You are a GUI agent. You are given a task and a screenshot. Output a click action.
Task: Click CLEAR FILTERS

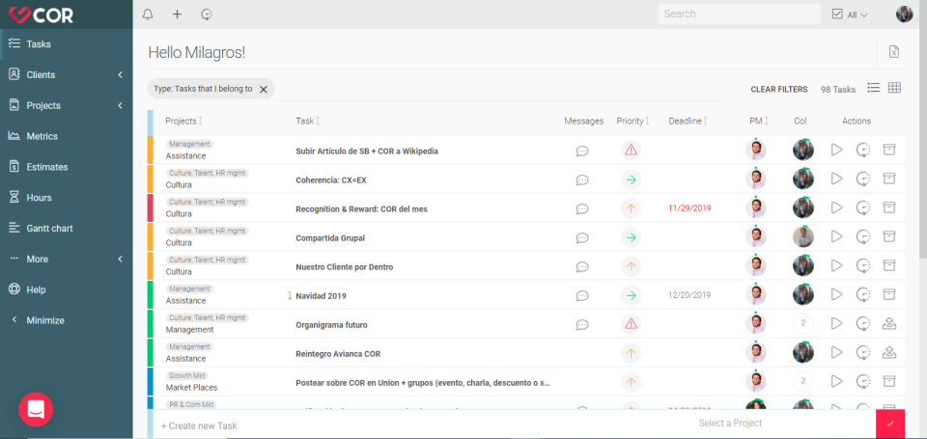point(778,89)
